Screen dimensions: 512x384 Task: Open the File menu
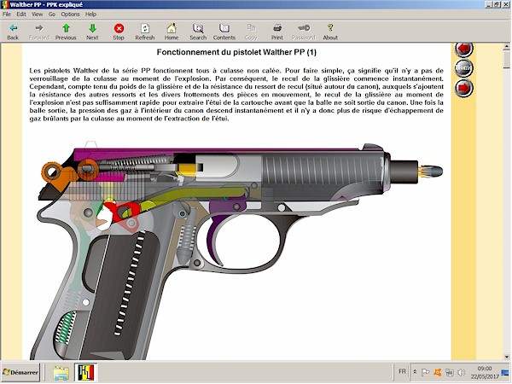click(x=7, y=14)
